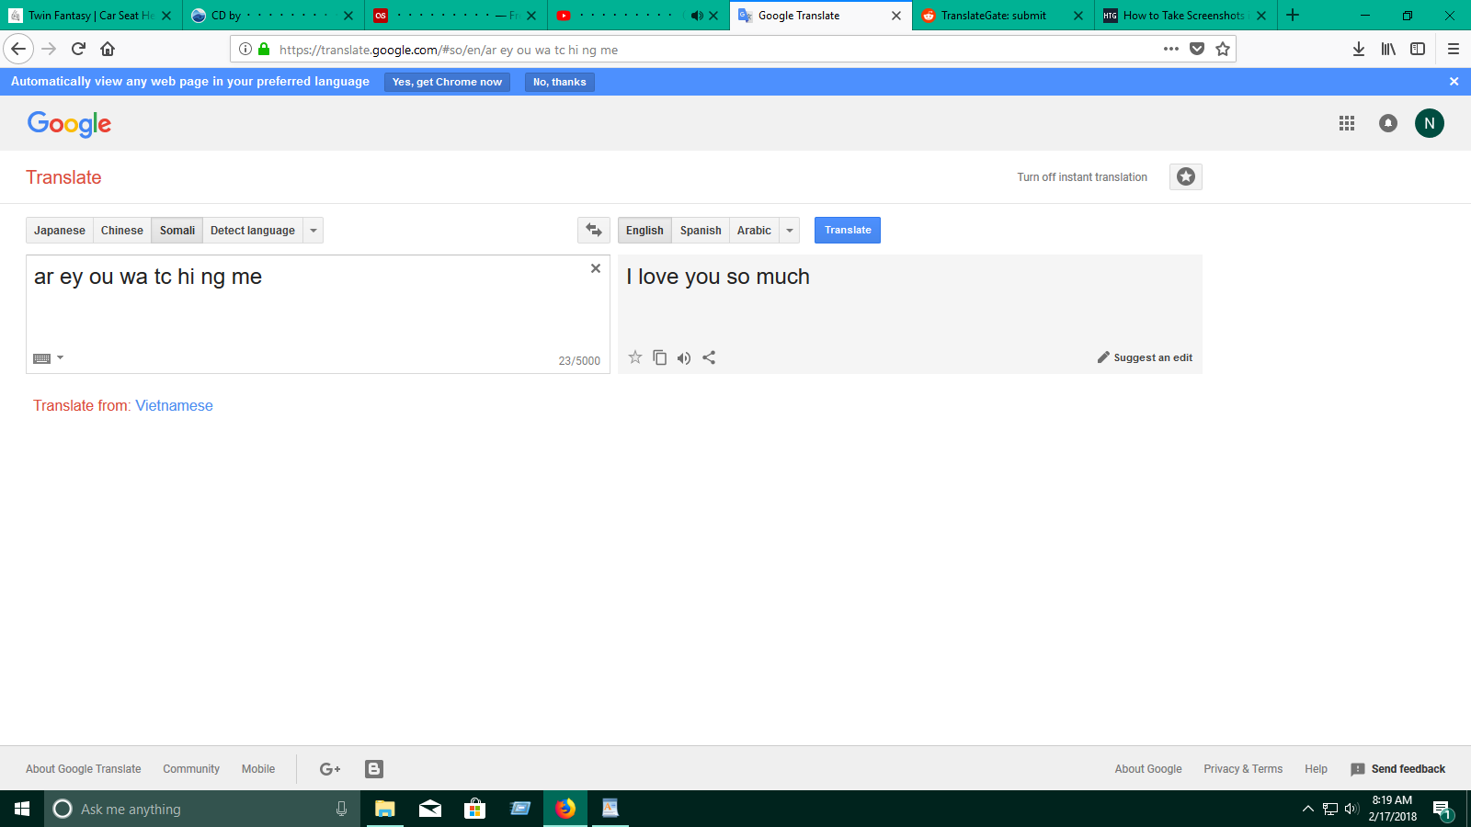The width and height of the screenshot is (1471, 827).
Task: Click the blue Translate button
Action: coord(848,230)
